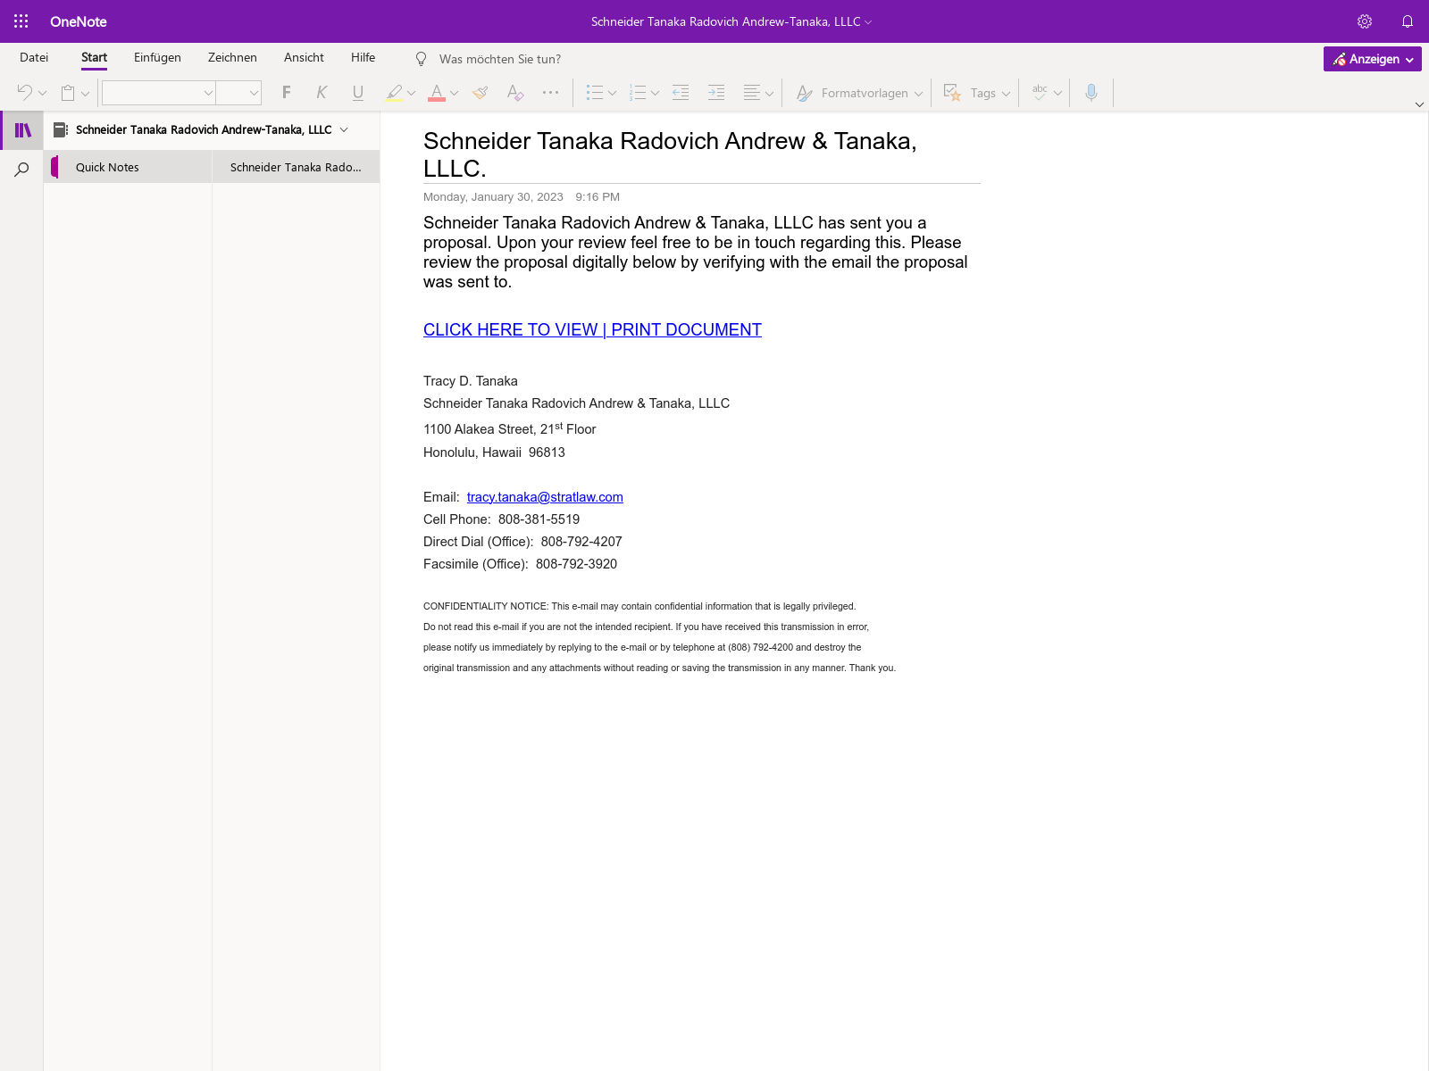
Task: Click notebook icon beside notebook name
Action: coord(61,129)
